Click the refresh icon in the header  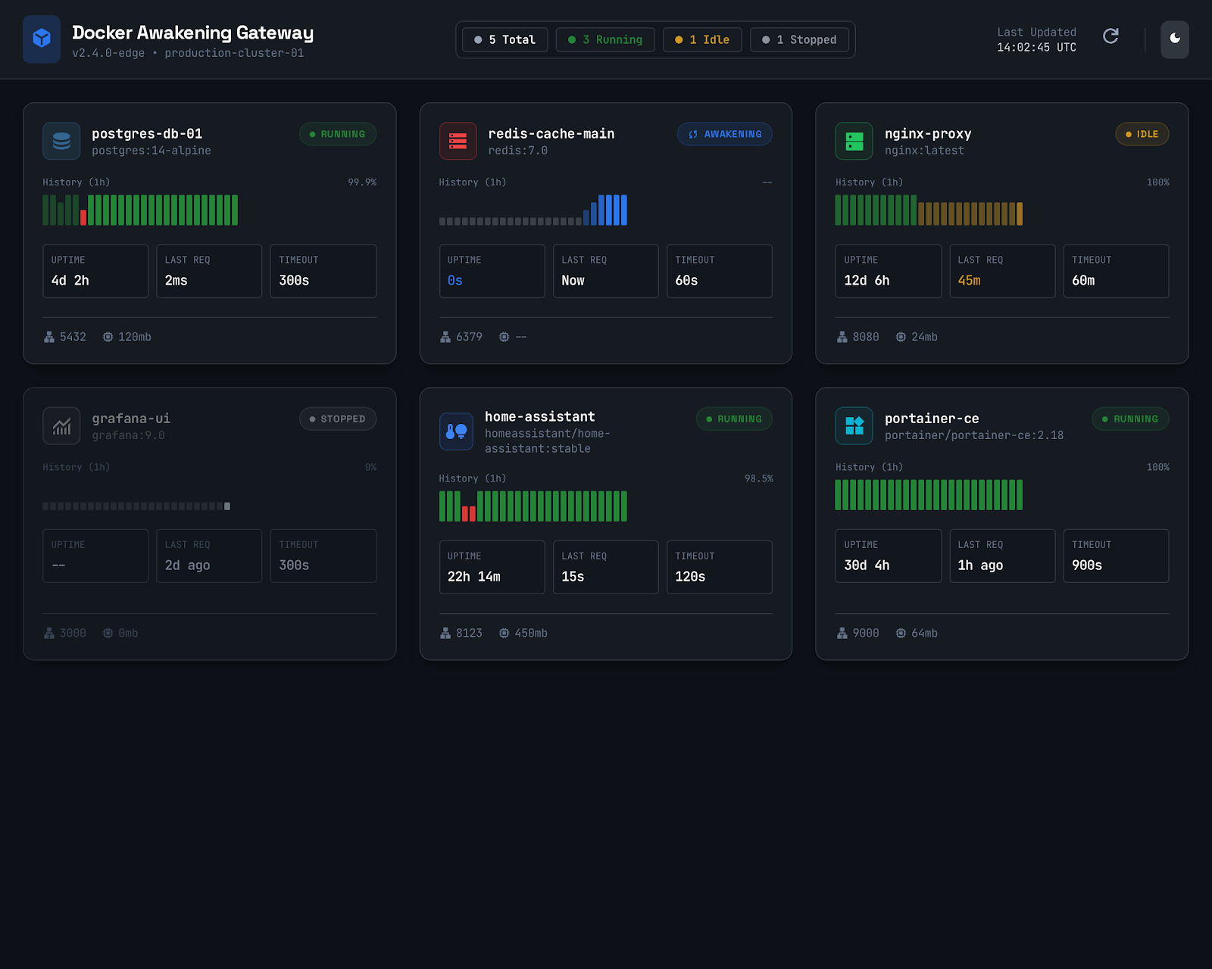[1111, 36]
